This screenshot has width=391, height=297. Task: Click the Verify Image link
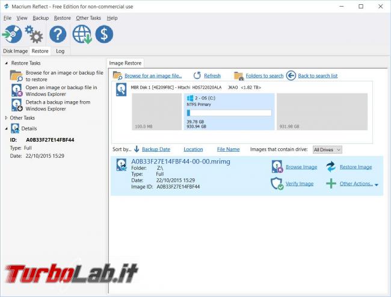click(299, 184)
